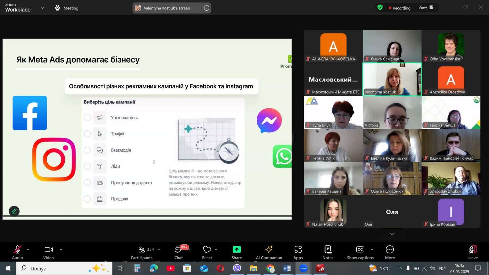Open the system volume control
The width and height of the screenshot is (489, 275).
coord(432,269)
